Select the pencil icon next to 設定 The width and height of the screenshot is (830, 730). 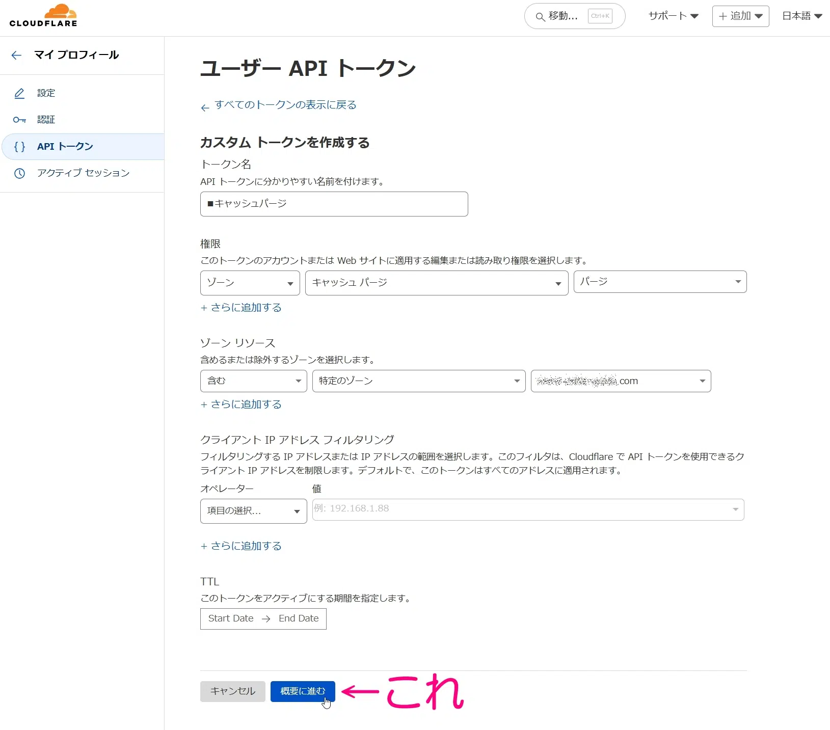click(19, 93)
